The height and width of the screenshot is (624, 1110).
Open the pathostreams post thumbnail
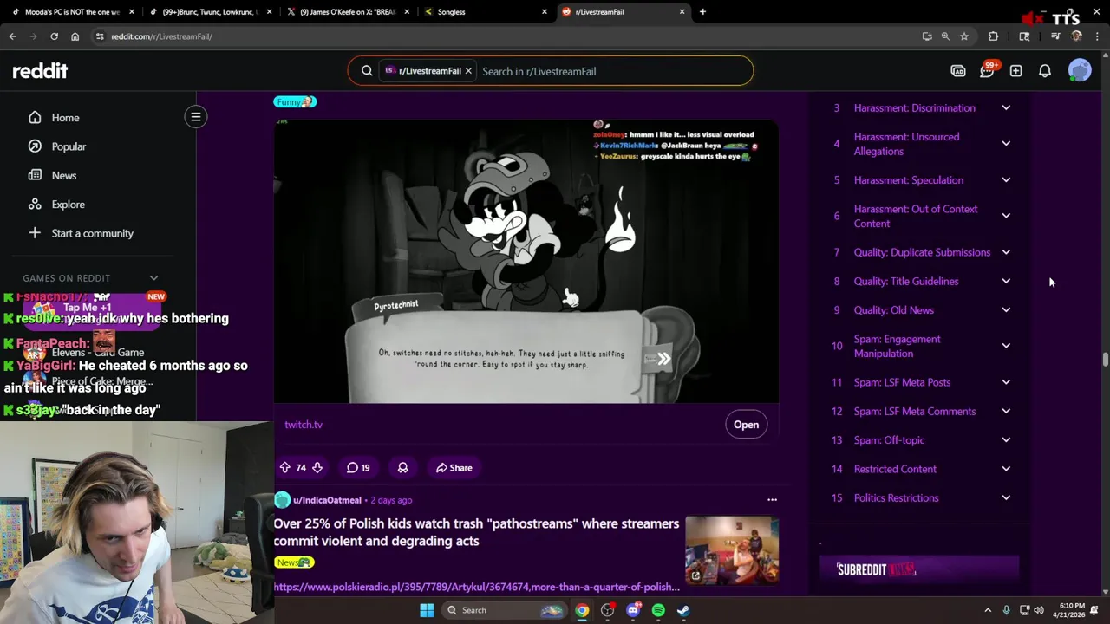[732, 550]
